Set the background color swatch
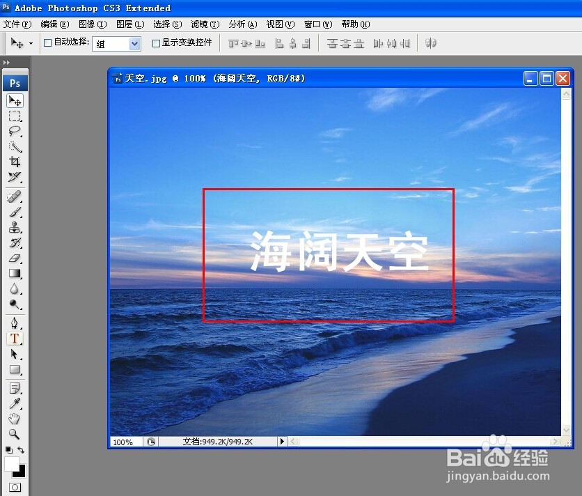The width and height of the screenshot is (582, 496). point(20,472)
